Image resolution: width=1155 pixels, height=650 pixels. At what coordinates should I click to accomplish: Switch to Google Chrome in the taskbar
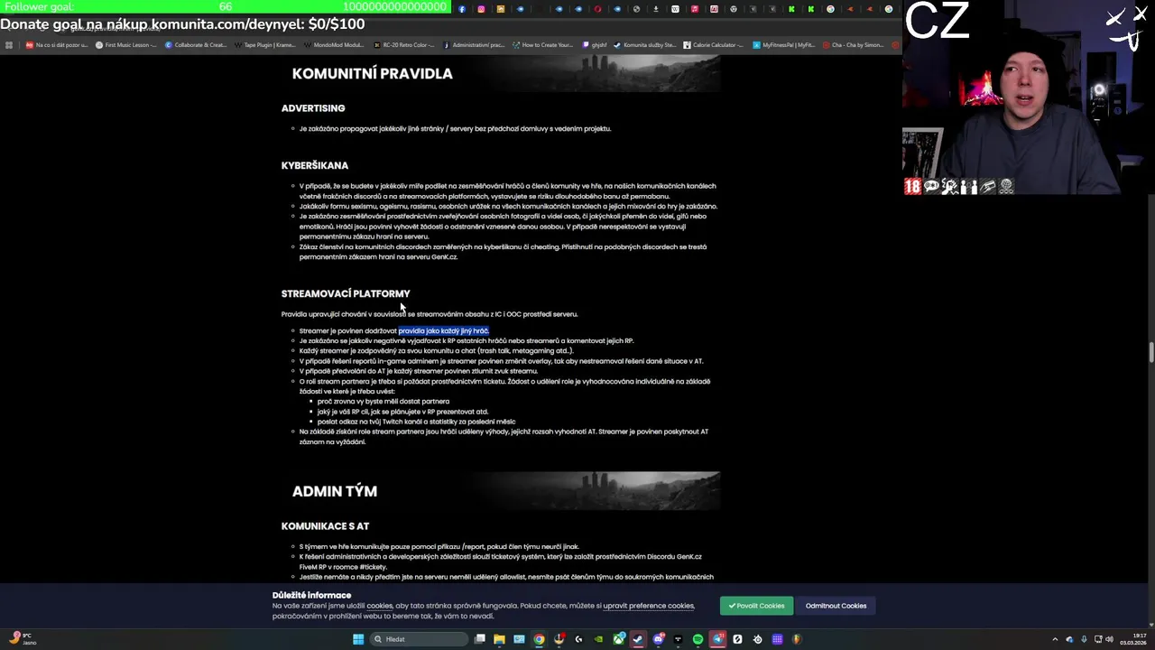point(539,639)
